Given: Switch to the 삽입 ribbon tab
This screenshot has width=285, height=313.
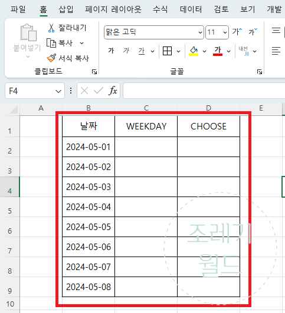Looking at the screenshot, I should (x=66, y=9).
